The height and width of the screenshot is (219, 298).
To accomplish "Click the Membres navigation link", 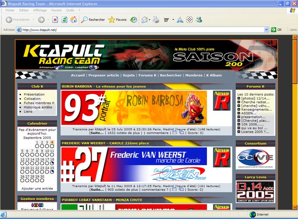I will coord(194,75).
